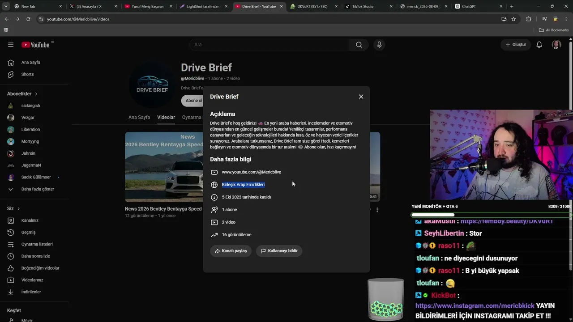
Task: Switch to the Anasayfa / X tab
Action: pyautogui.click(x=94, y=7)
